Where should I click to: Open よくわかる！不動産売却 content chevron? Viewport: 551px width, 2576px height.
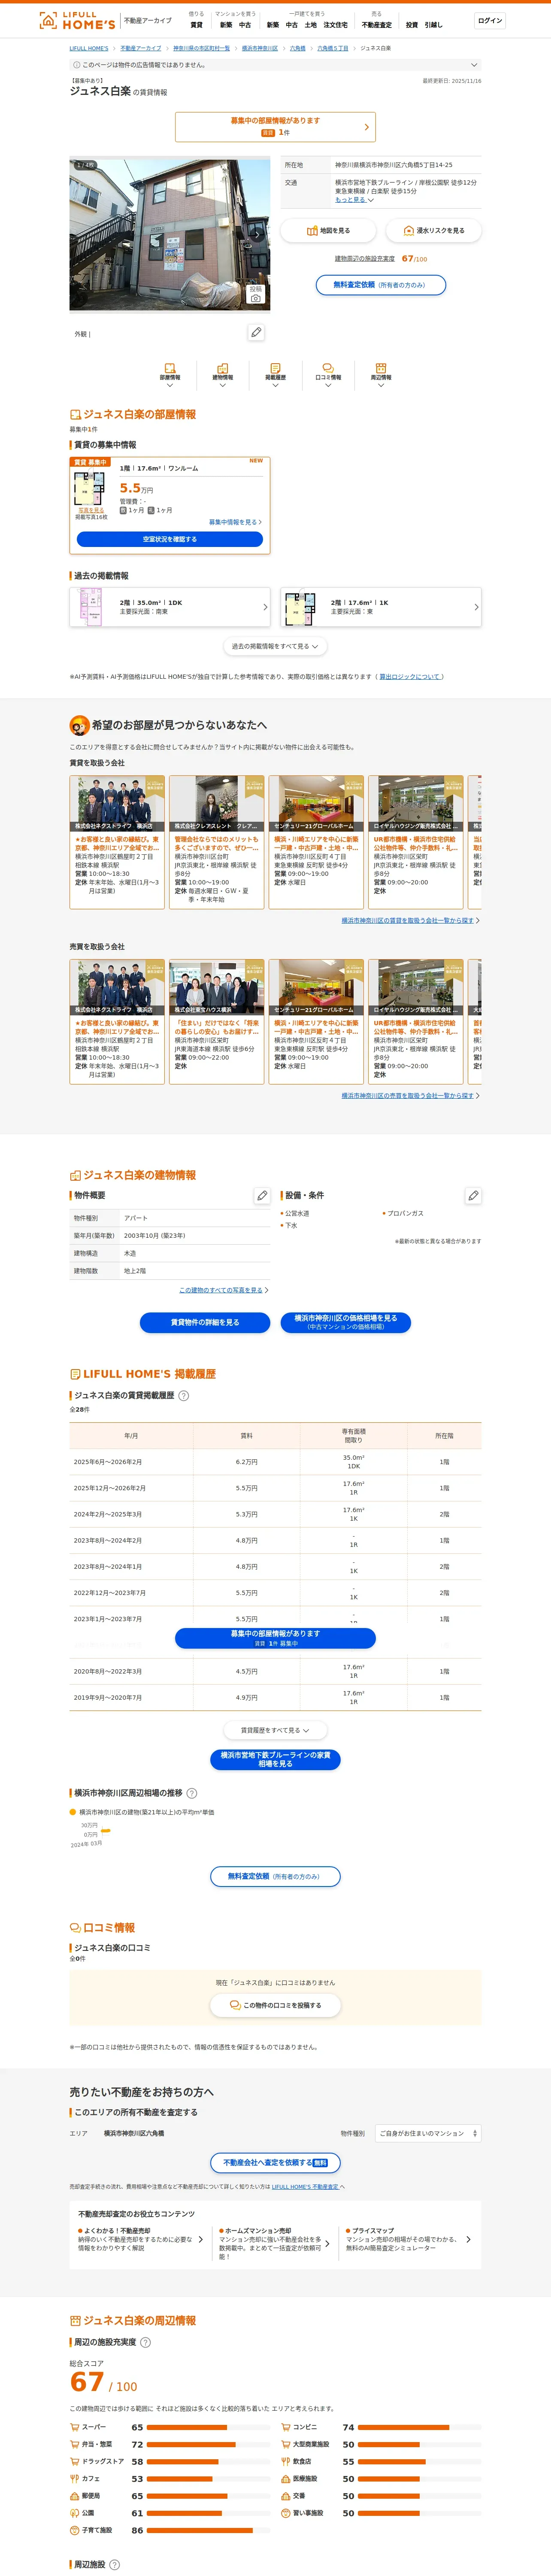click(x=201, y=2240)
